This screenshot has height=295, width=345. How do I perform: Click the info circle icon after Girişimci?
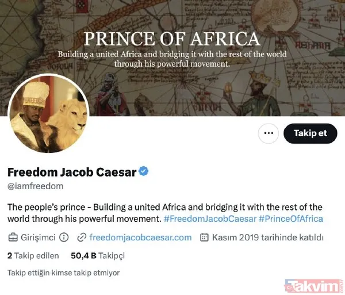(64, 237)
